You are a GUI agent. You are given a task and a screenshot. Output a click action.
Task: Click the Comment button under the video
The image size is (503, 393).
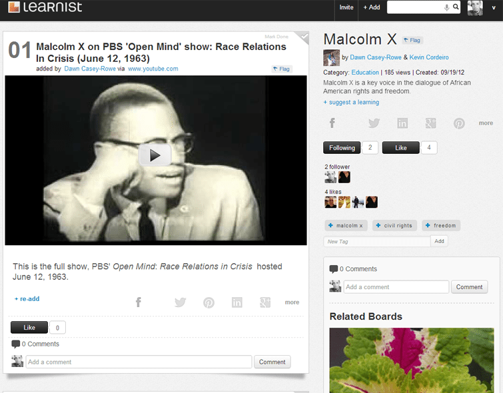tap(272, 362)
